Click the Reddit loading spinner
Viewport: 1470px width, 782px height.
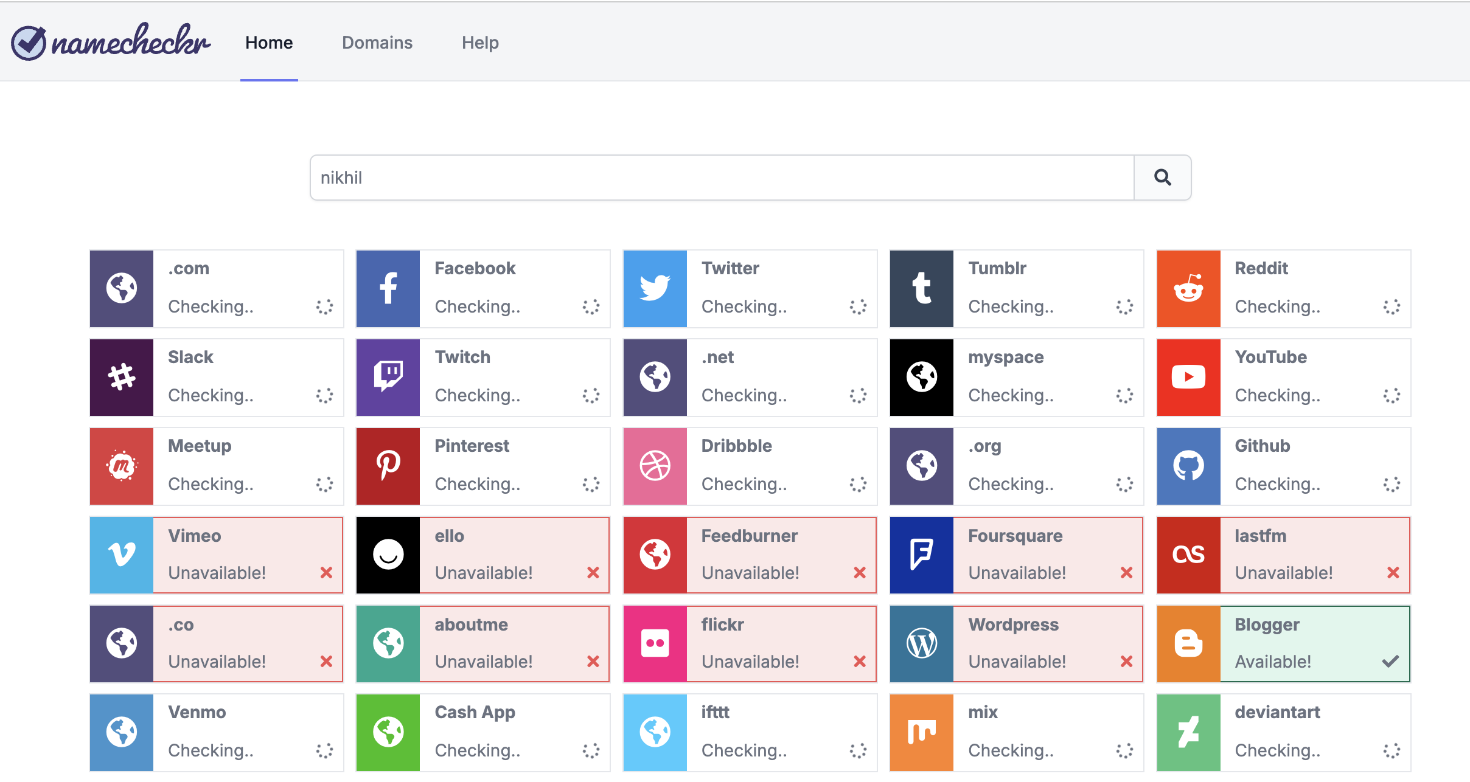[1392, 306]
